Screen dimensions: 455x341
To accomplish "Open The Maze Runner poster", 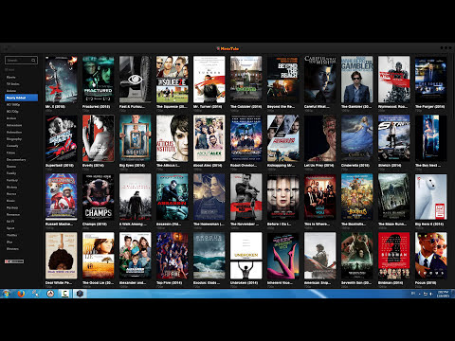I will (x=394, y=197).
